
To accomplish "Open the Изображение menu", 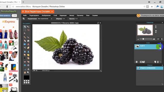I will tap(46, 15).
